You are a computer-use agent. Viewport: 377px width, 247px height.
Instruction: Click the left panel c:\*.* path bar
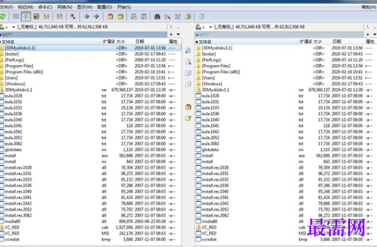point(83,34)
